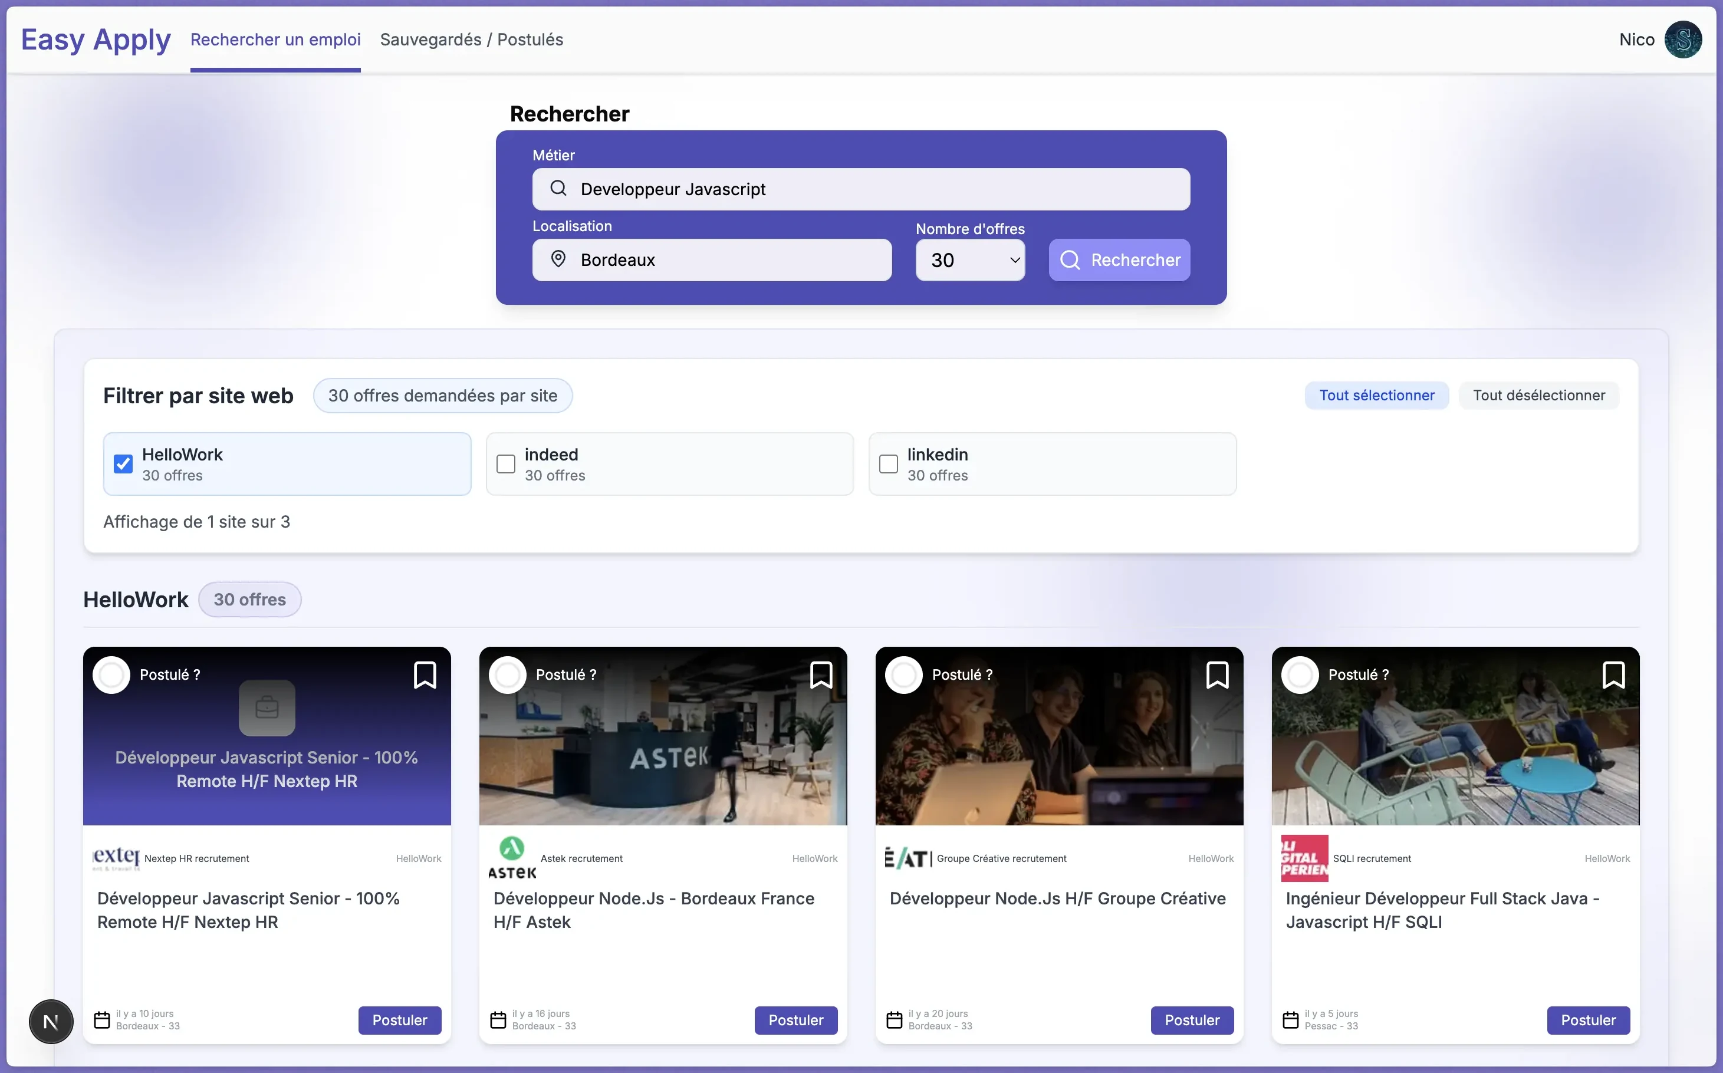The width and height of the screenshot is (1723, 1073).
Task: Click Postuler on the Groupe Créative card
Action: 1192,1021
